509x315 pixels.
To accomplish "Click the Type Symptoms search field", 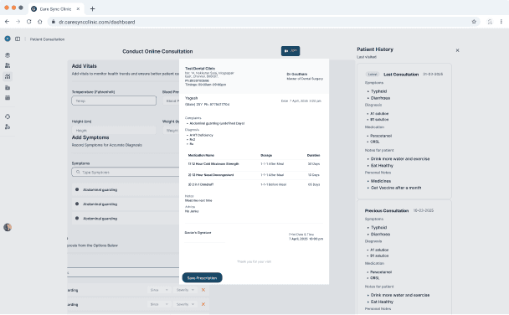I will coord(126,172).
